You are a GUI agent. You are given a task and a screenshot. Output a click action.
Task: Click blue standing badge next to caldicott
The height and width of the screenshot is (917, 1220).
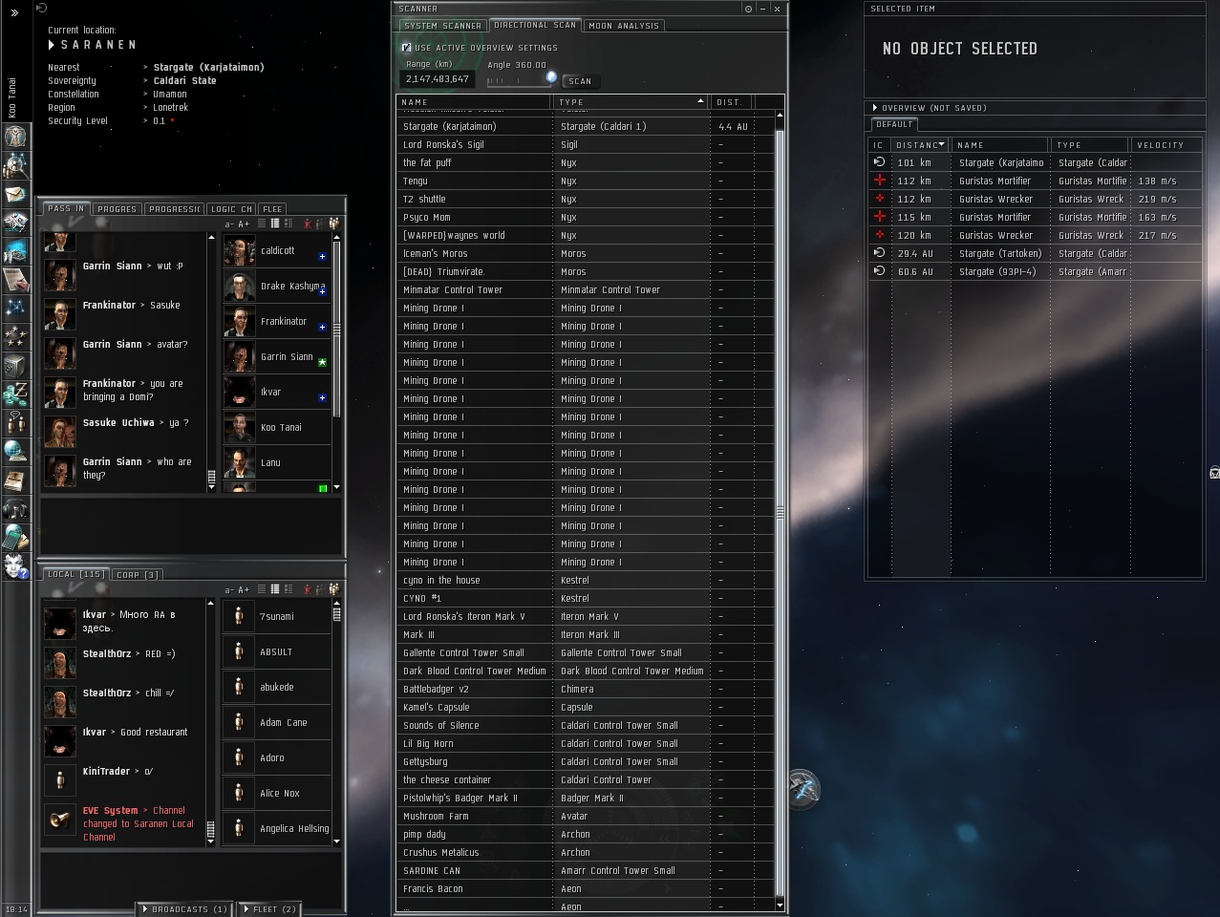[322, 257]
